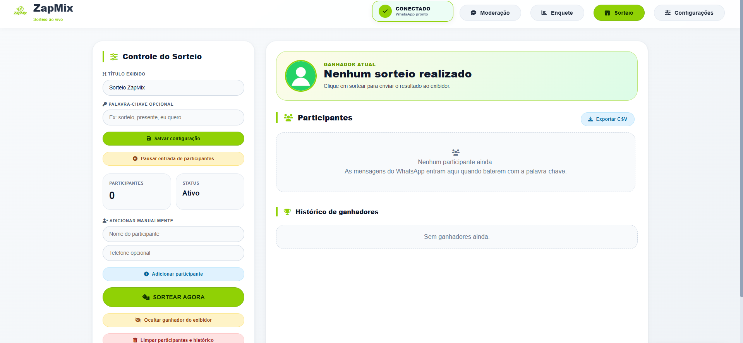This screenshot has width=743, height=343.
Task: Click the Status Ativo card
Action: click(x=210, y=192)
